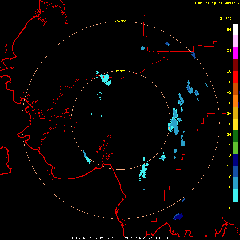Select the navy blue legend swatch
Screen dimensions: 240x240
pyautogui.click(x=235, y=160)
